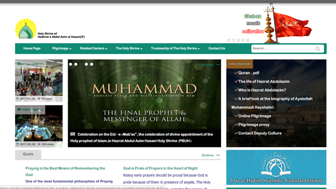Click the search magnifier icon

coord(318,49)
